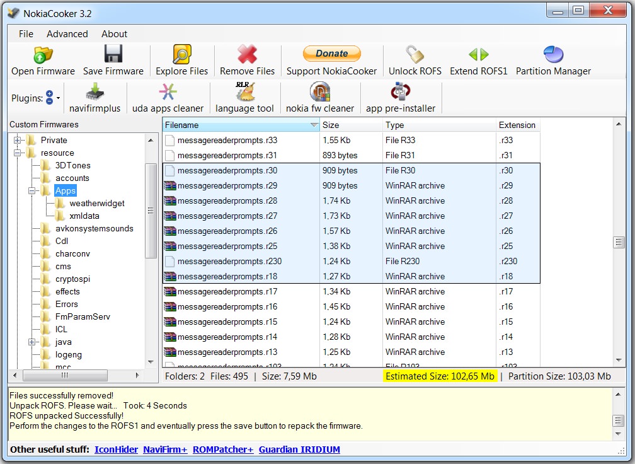Select the accounts folder in tree
Viewport: 635px width, 464px height.
72,178
